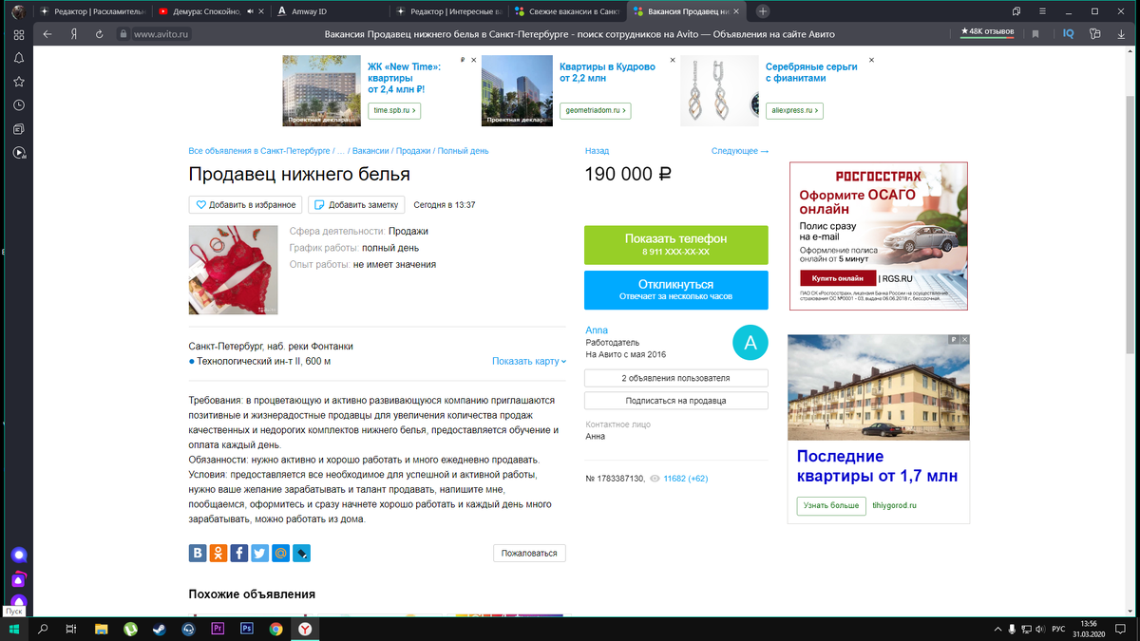Image resolution: width=1140 pixels, height=641 pixels.
Task: Click the red lingerie listing photo
Action: (234, 270)
